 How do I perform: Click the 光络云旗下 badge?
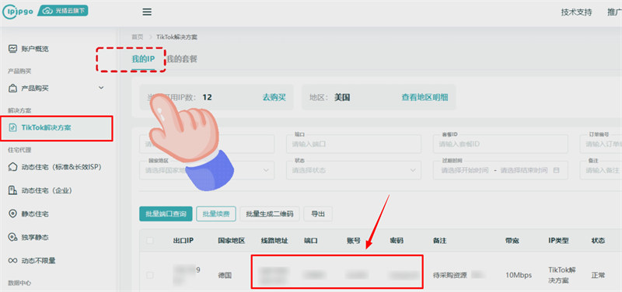coord(63,11)
